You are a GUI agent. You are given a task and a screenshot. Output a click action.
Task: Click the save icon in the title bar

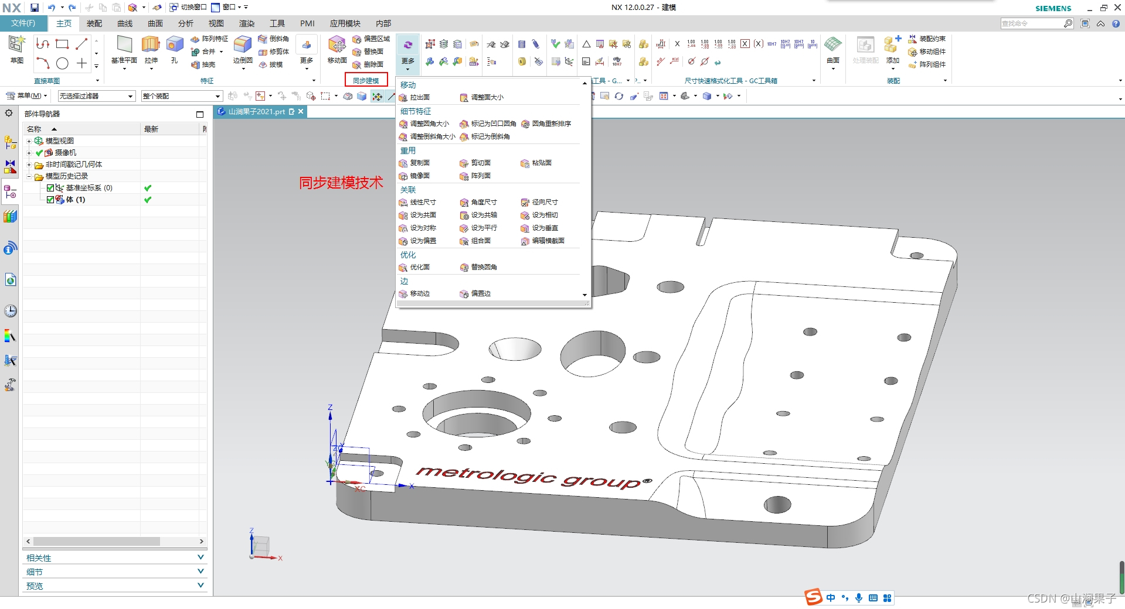pos(35,8)
